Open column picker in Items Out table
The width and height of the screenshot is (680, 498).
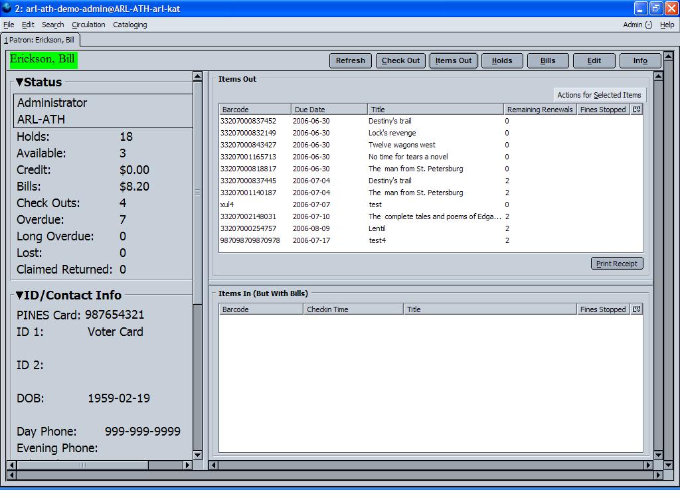point(637,110)
